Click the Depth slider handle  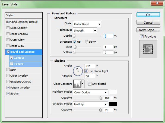click(x=74, y=36)
